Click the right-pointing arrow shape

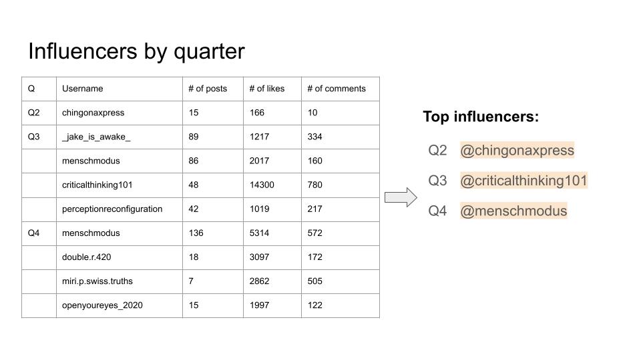401,197
